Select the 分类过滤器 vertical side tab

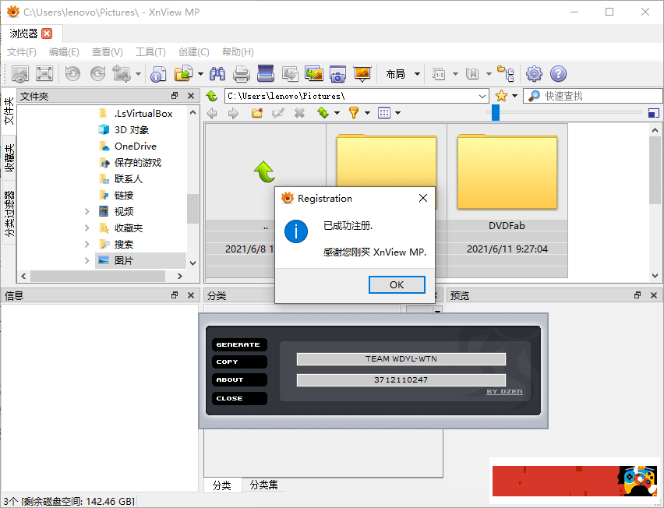(9, 213)
